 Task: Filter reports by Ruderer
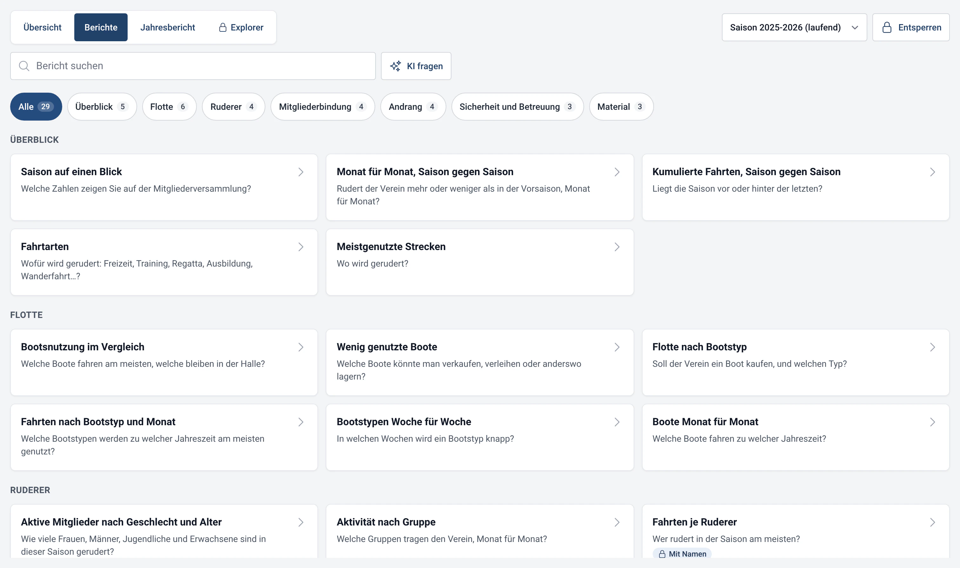click(233, 107)
